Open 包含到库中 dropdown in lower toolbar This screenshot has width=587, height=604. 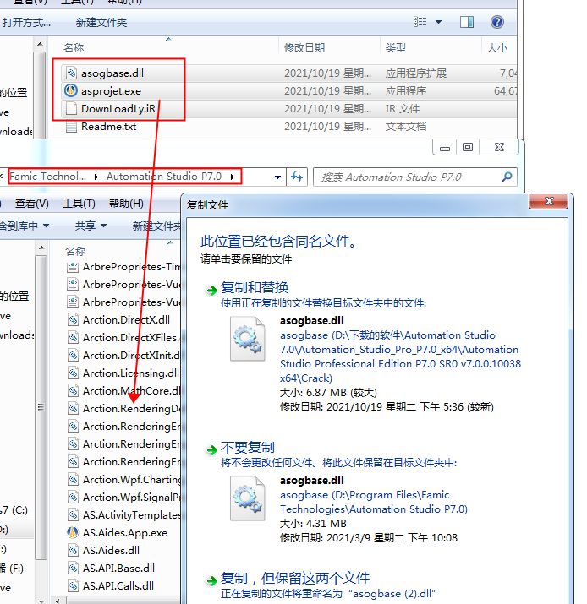pos(24,226)
